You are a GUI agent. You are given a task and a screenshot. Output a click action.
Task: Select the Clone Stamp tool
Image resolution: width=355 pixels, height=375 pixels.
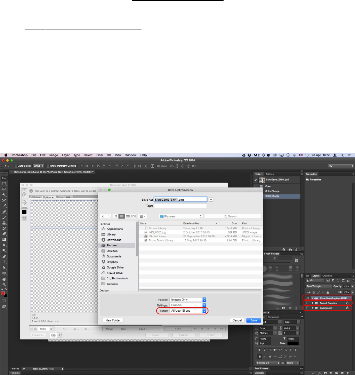click(x=4, y=223)
